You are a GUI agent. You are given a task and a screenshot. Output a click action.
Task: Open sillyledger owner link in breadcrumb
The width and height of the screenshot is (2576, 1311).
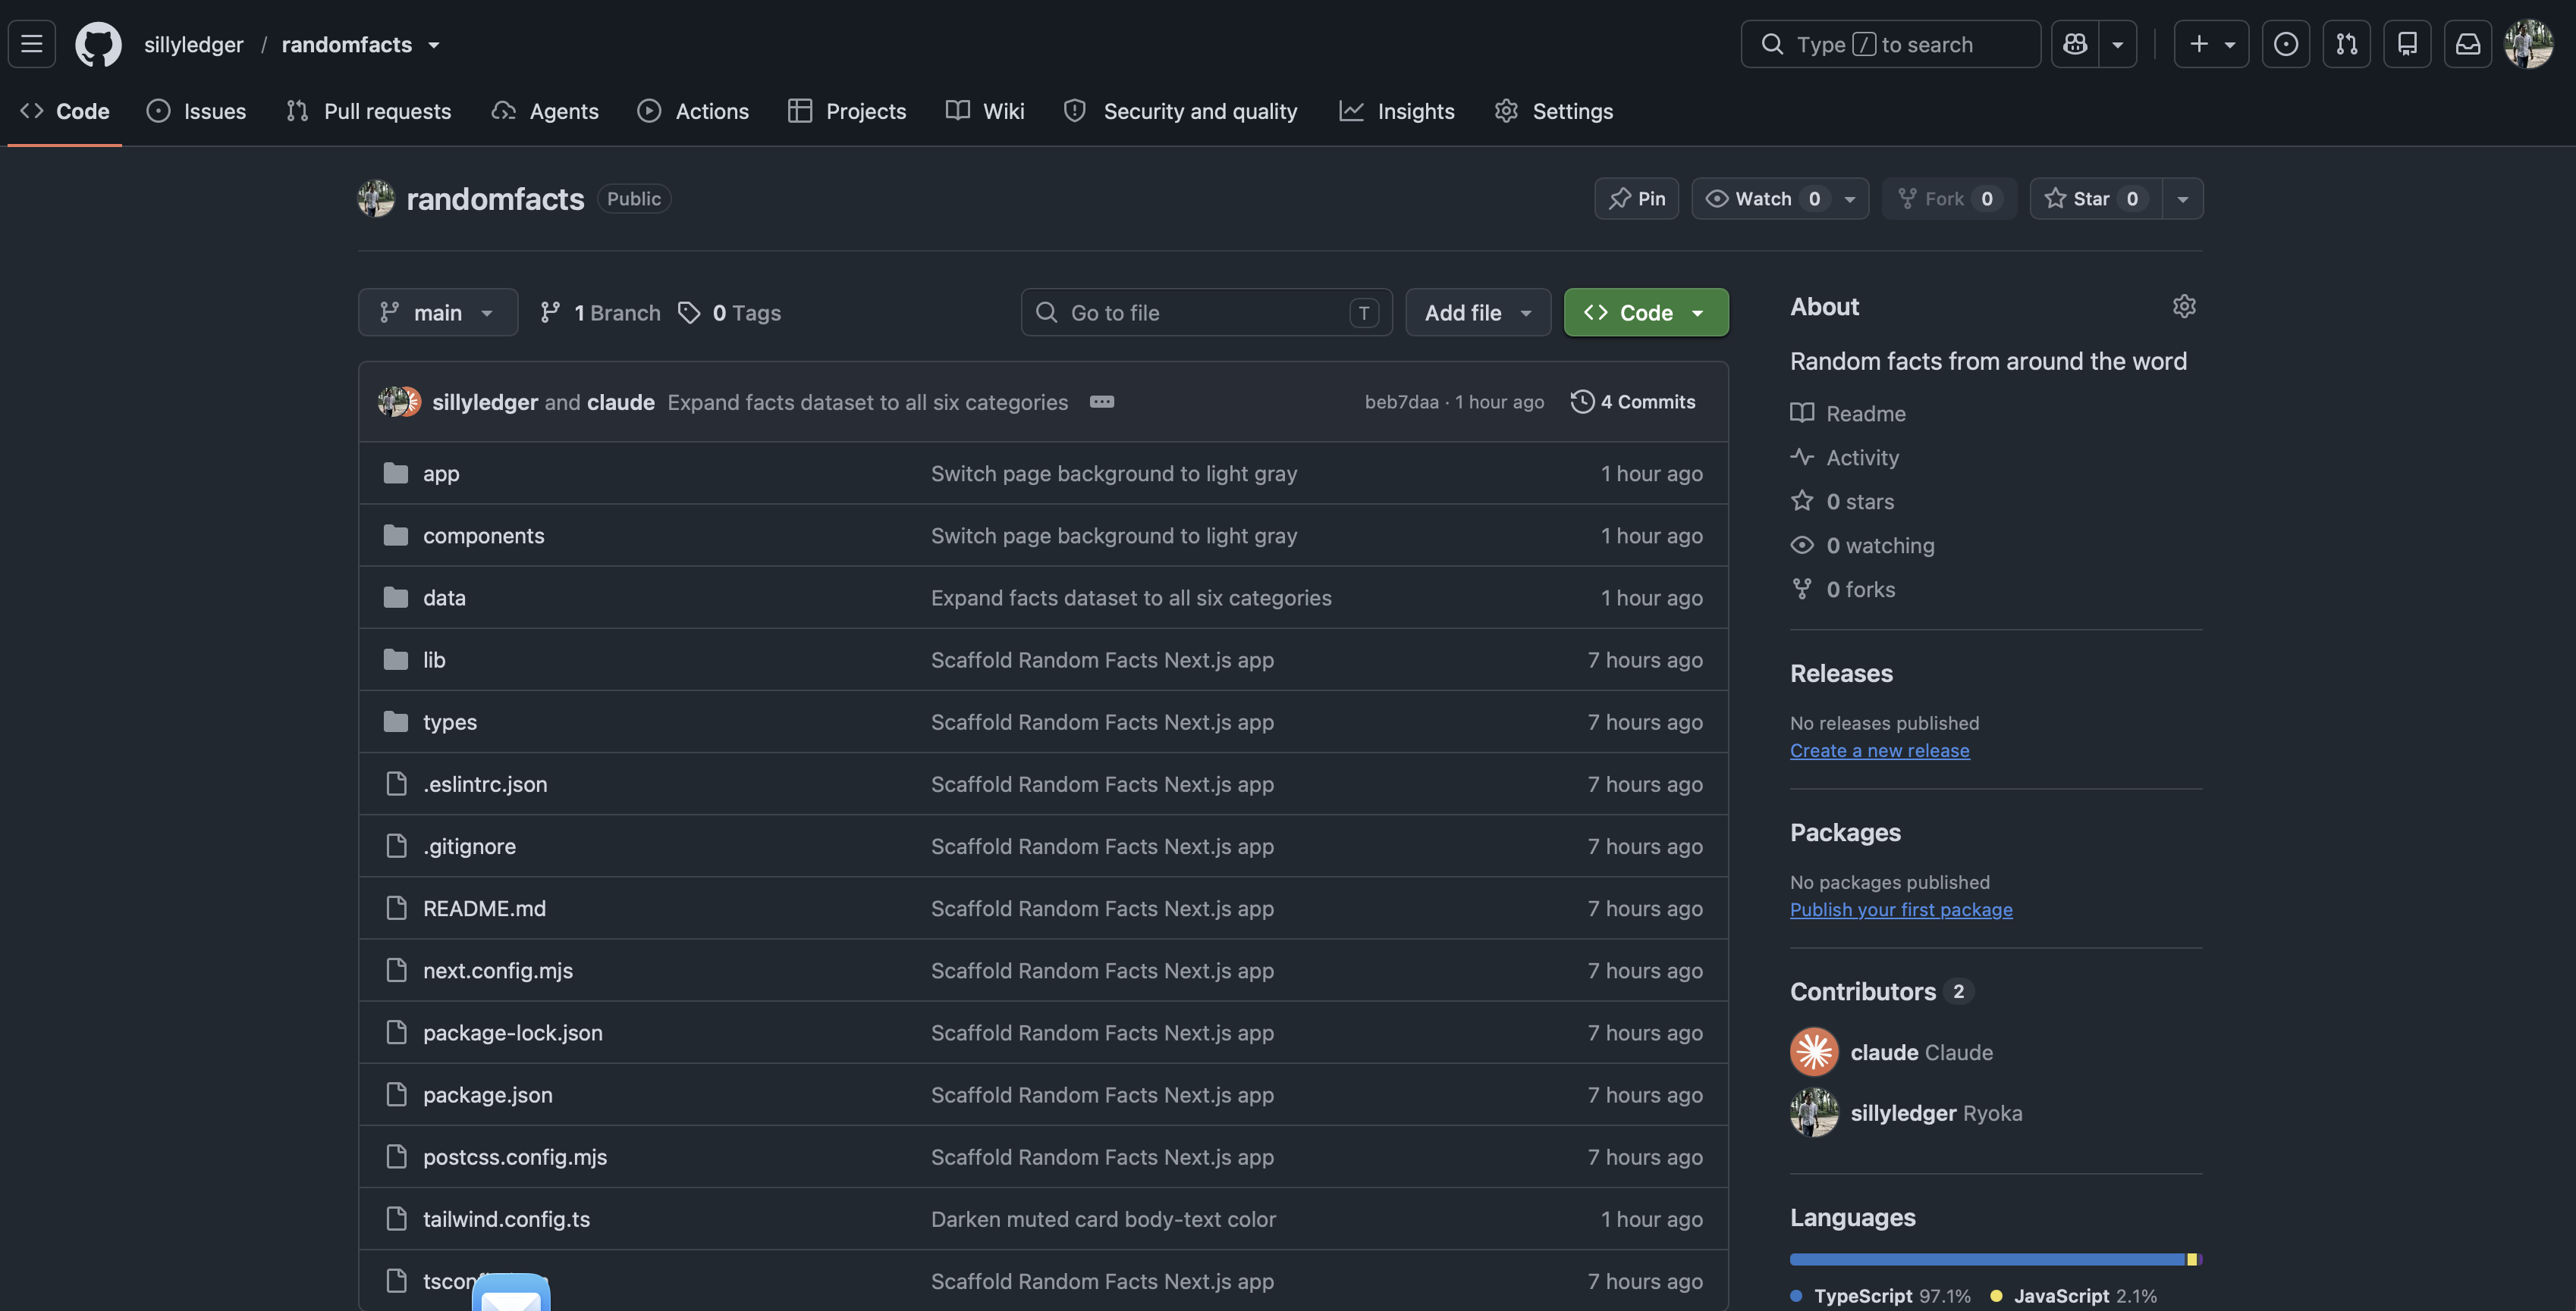click(193, 45)
